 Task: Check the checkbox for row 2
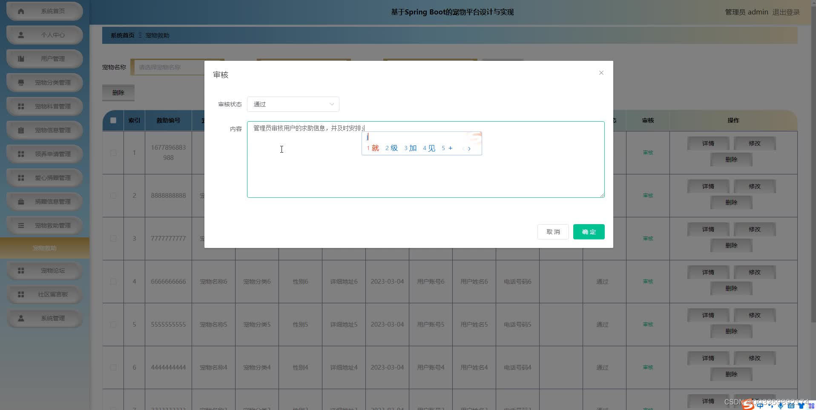[x=113, y=196]
